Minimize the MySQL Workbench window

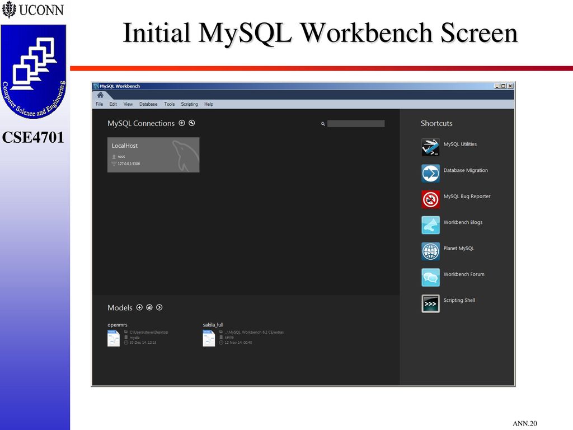tap(497, 86)
